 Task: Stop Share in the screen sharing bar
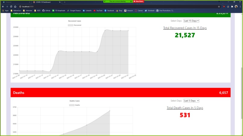click(139, 1)
